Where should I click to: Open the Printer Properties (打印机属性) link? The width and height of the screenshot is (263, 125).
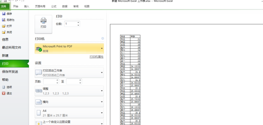[x=96, y=57]
